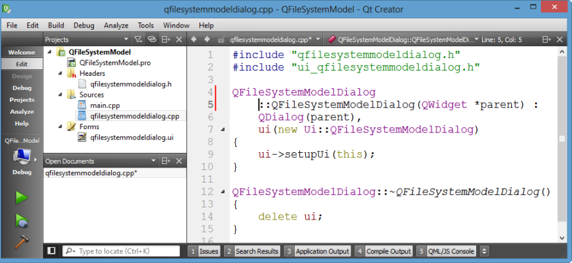This screenshot has height=263, width=572.
Task: Click the qfilesystemmodeldialog.ui file icon
Action: (x=83, y=137)
